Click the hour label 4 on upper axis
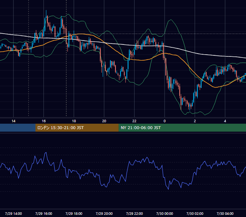 coord(225,121)
